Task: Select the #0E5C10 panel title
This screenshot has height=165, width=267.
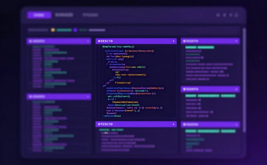Action: pyautogui.click(x=105, y=41)
